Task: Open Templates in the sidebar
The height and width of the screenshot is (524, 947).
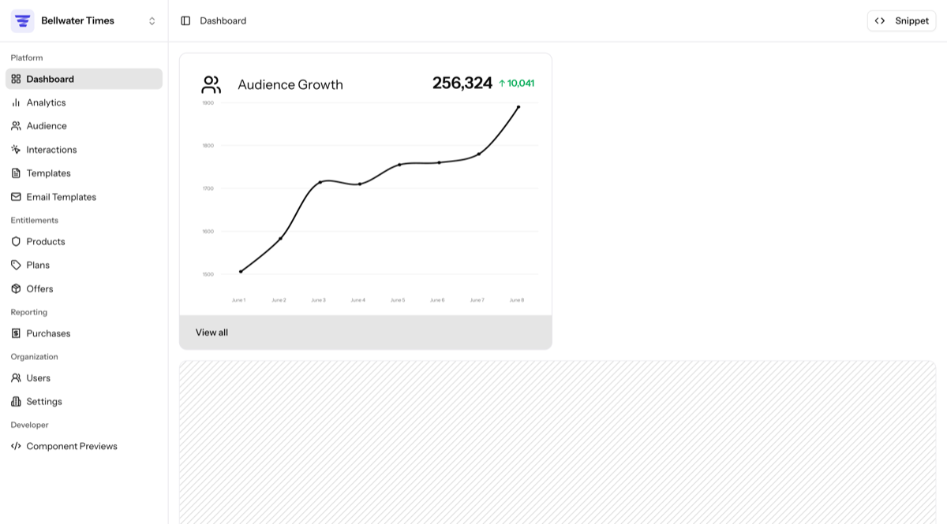Action: (84, 173)
